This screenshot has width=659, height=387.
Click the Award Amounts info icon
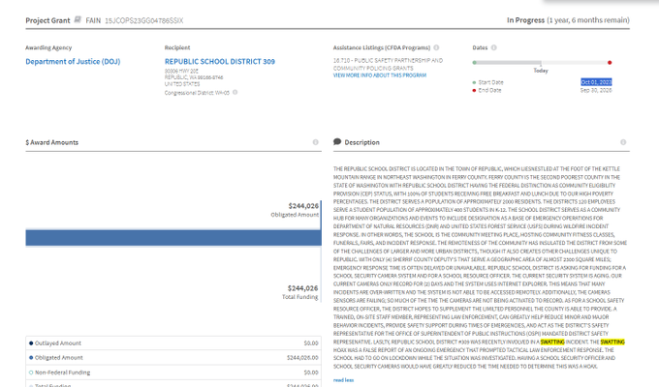coord(316,142)
